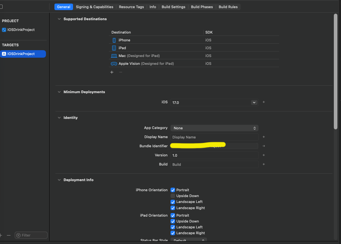Open the Resource Tags tab
This screenshot has width=341, height=244.
click(131, 7)
